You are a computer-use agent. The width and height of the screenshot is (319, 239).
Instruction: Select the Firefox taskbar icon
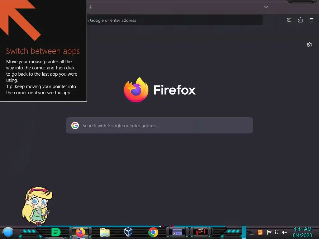(x=80, y=232)
